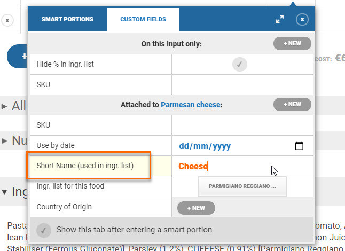The height and width of the screenshot is (251, 345).
Task: Add new field attached to Parmesan cheese
Action: click(292, 105)
